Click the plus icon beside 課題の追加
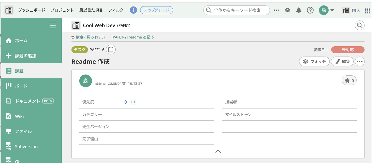Image resolution: width=373 pixels, height=166 pixels. click(x=9, y=56)
